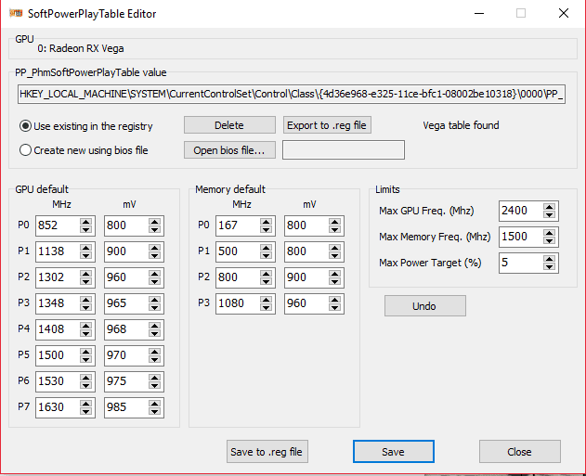Decrease Max Memory Freq with down arrow

pos(549,241)
